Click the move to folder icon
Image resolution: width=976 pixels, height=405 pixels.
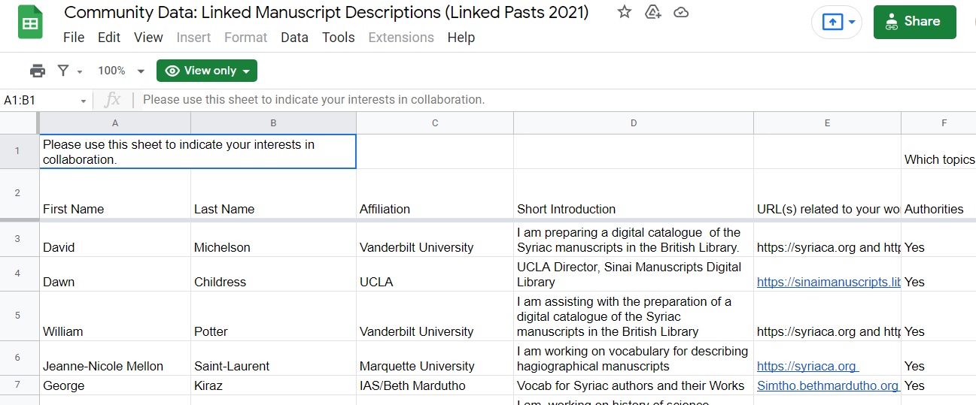[x=652, y=12]
